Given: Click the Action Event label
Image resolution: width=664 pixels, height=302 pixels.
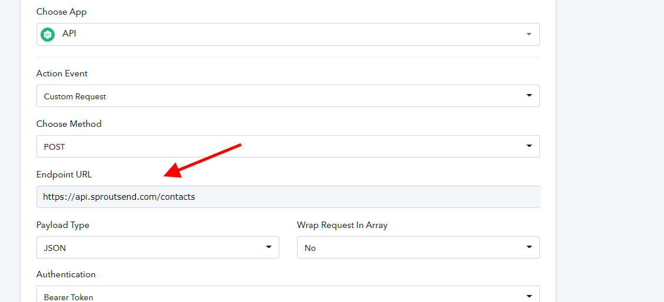Looking at the screenshot, I should click(62, 73).
